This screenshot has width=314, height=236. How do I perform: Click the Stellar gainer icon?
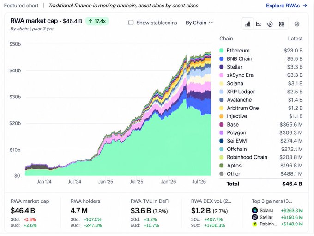click(255, 217)
